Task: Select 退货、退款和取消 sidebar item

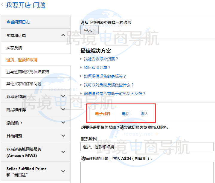Action: 22,60
